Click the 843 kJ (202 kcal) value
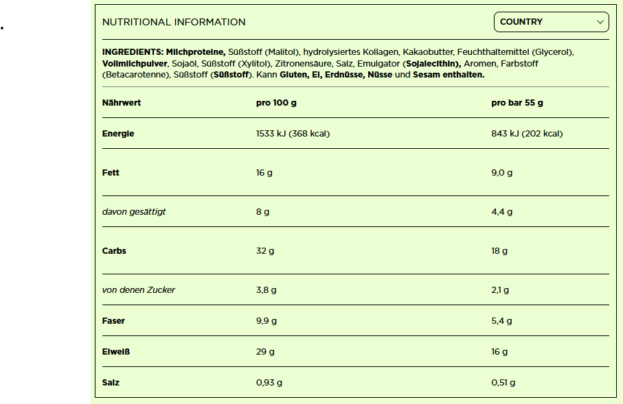 (x=527, y=134)
